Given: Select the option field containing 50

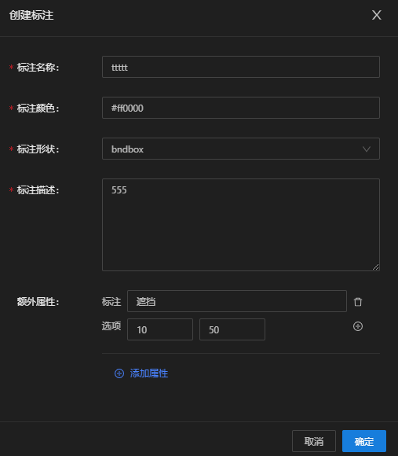Looking at the screenshot, I should (232, 329).
